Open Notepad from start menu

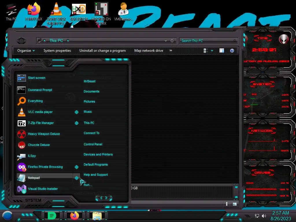(x=45, y=178)
